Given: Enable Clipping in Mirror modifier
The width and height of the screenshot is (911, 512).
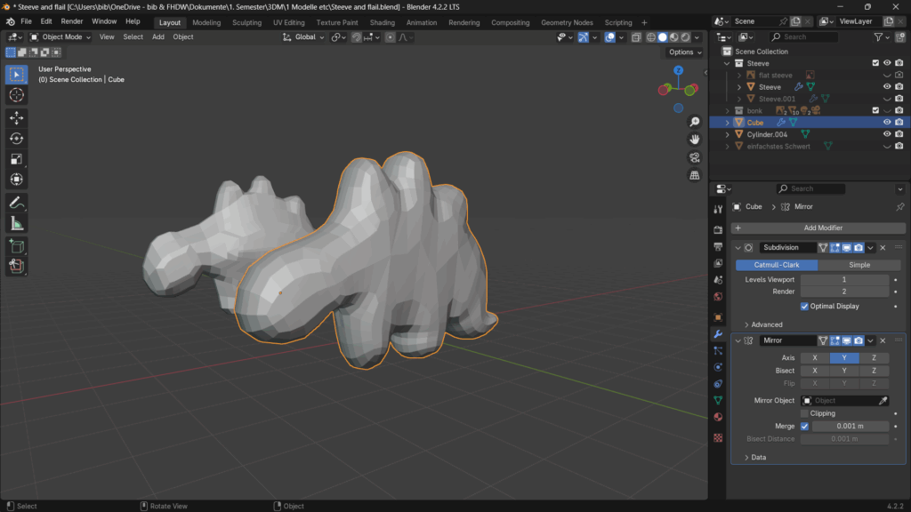Looking at the screenshot, I should 805,413.
